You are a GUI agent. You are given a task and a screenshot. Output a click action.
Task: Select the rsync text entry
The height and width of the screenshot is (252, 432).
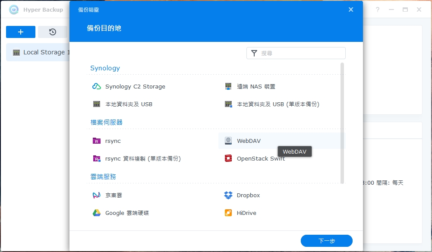[113, 141]
